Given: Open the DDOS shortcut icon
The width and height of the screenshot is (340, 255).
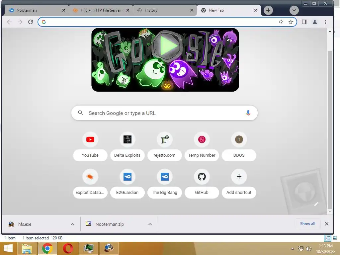Looking at the screenshot, I should tap(239, 139).
